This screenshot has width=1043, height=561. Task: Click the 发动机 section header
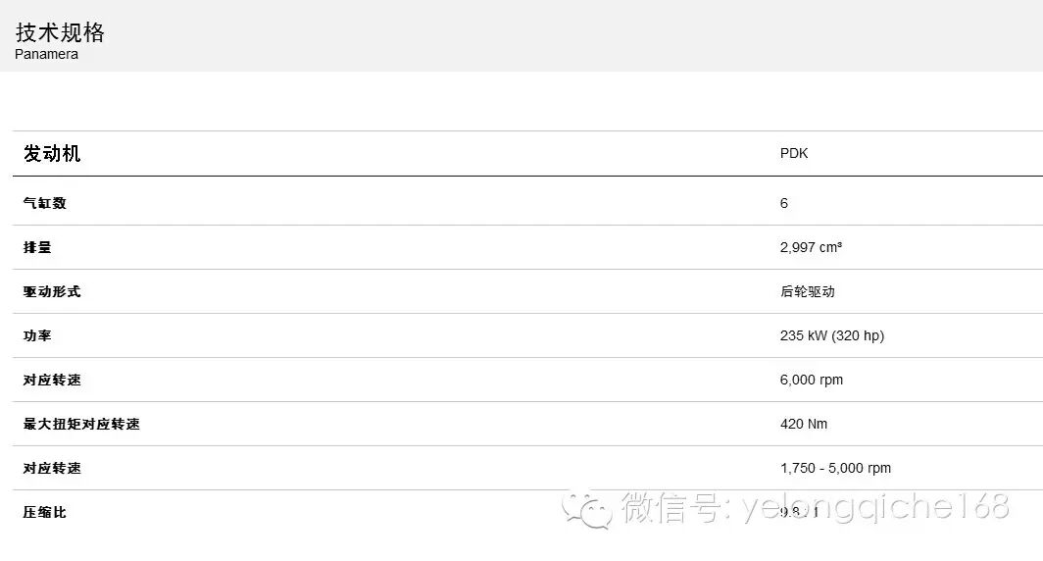pyautogui.click(x=52, y=154)
